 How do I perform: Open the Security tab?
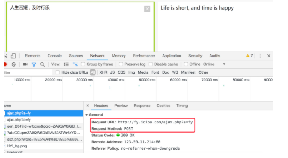pos(195,56)
